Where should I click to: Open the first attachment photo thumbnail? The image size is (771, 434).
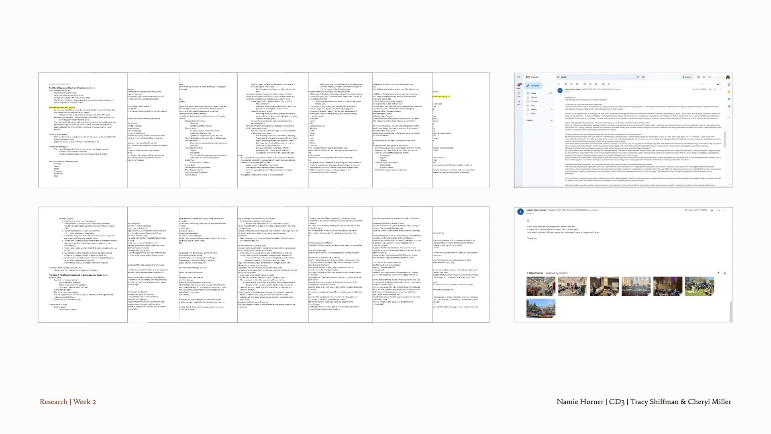[x=541, y=286]
